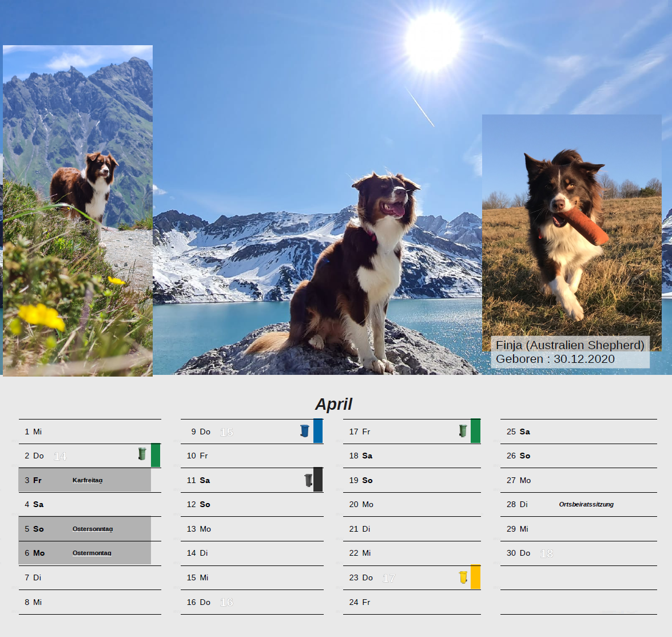Select the blue bin icon on April 9
This screenshot has width=672, height=637.
tap(305, 430)
